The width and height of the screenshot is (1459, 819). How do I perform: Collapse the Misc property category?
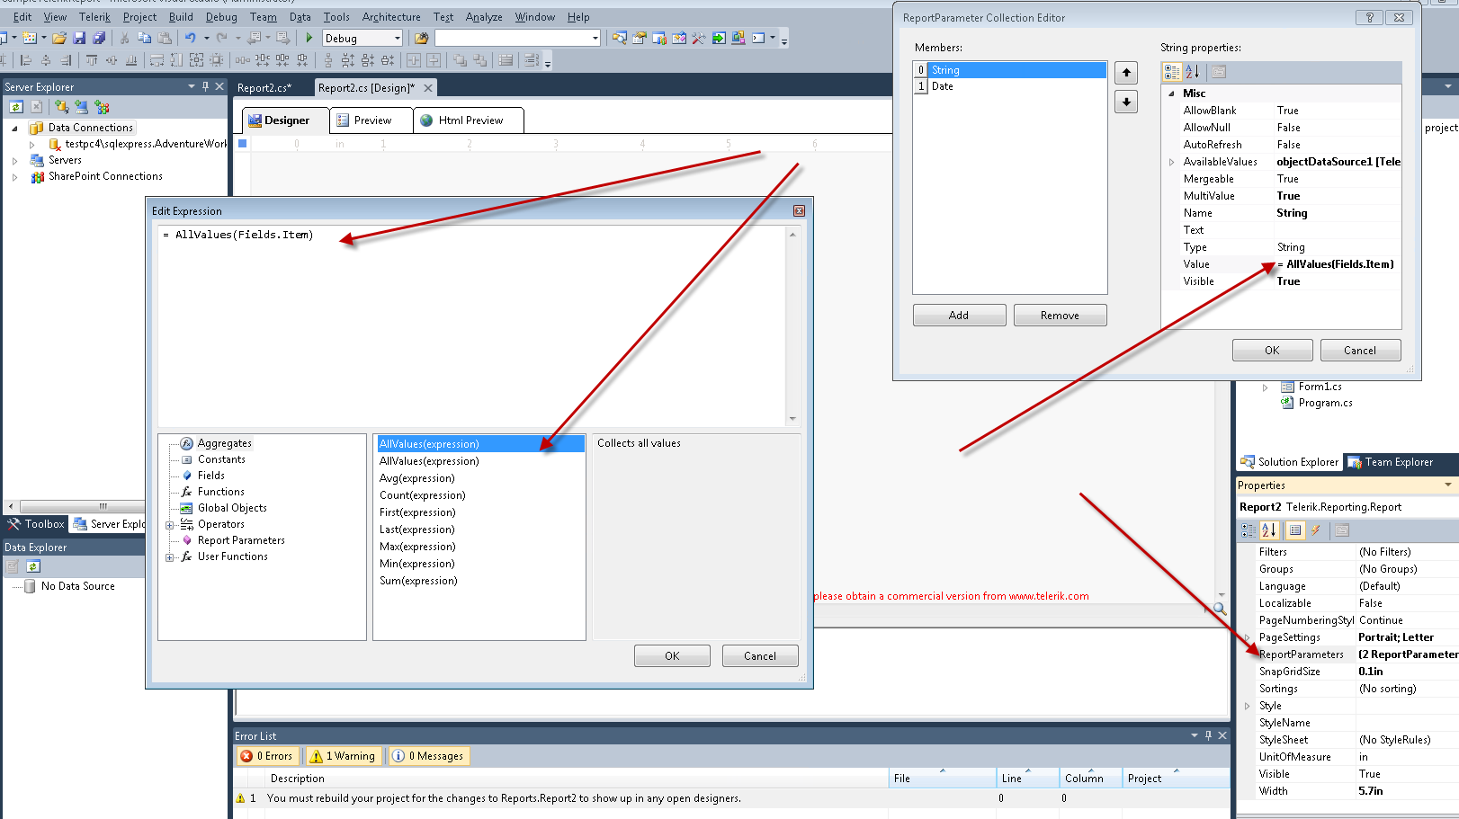[1171, 93]
